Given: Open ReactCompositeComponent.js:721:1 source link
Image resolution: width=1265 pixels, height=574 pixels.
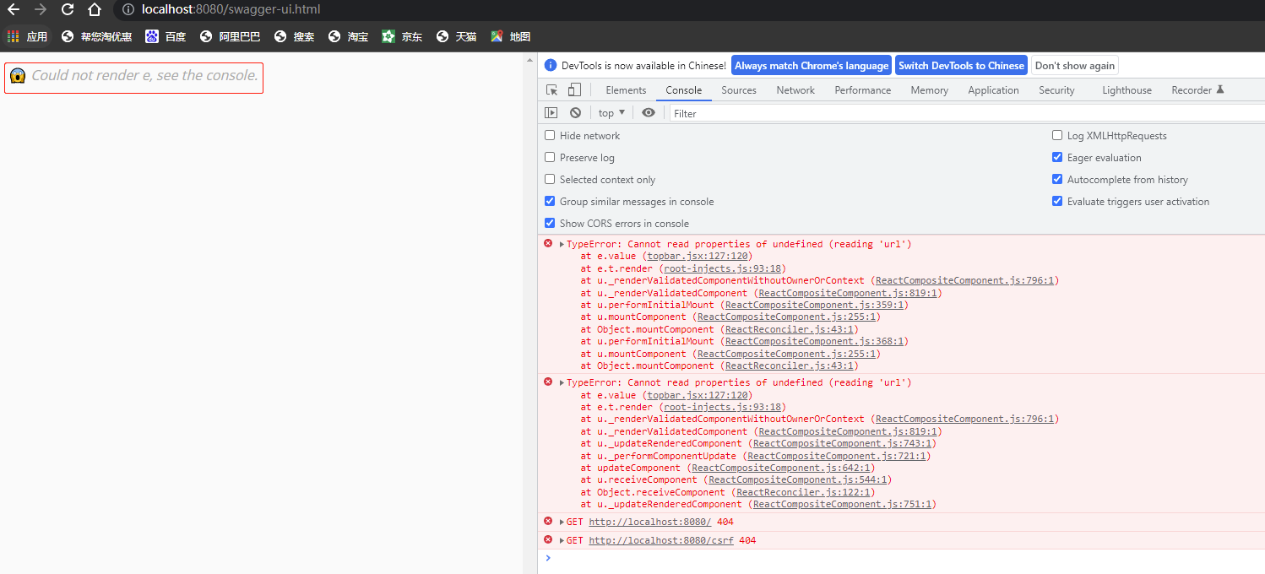Looking at the screenshot, I should 836,456.
